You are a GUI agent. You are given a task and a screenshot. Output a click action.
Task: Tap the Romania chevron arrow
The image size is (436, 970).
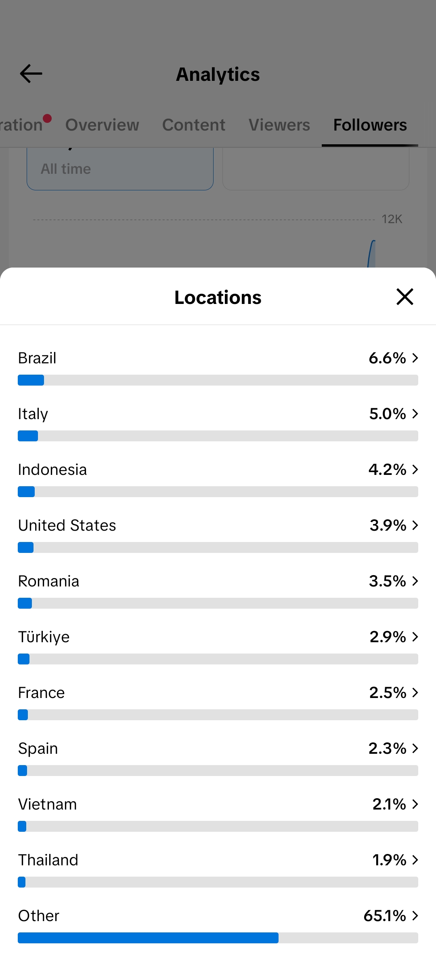pyautogui.click(x=415, y=581)
